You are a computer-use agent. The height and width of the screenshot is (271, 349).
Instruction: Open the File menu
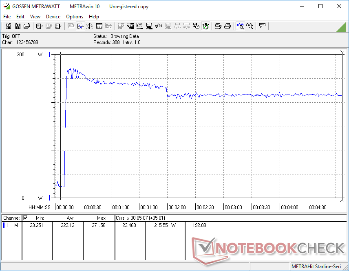(7, 17)
